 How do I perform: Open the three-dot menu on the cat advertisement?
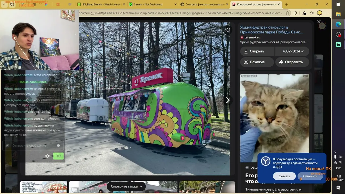(306, 76)
